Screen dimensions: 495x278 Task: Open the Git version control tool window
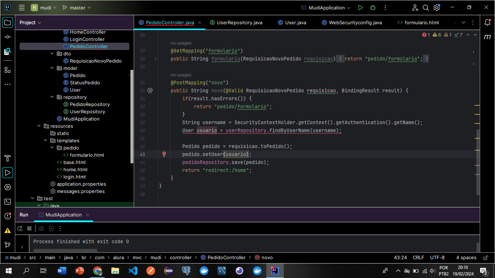pos(8,245)
